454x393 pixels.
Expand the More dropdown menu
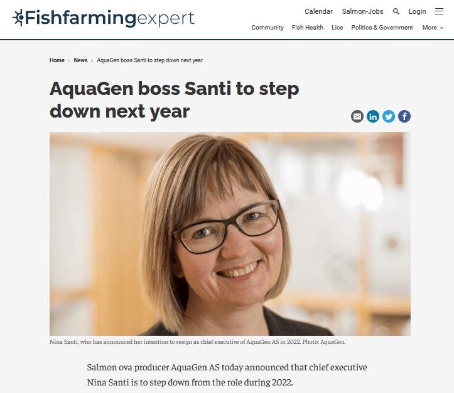(433, 28)
